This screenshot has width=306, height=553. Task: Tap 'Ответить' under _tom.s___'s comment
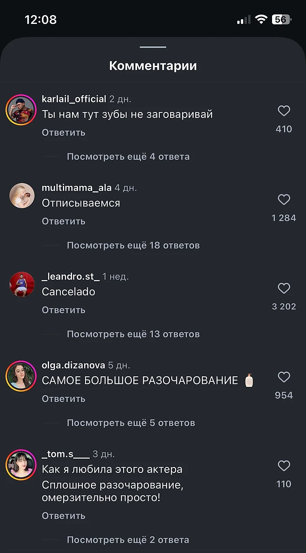(x=64, y=516)
